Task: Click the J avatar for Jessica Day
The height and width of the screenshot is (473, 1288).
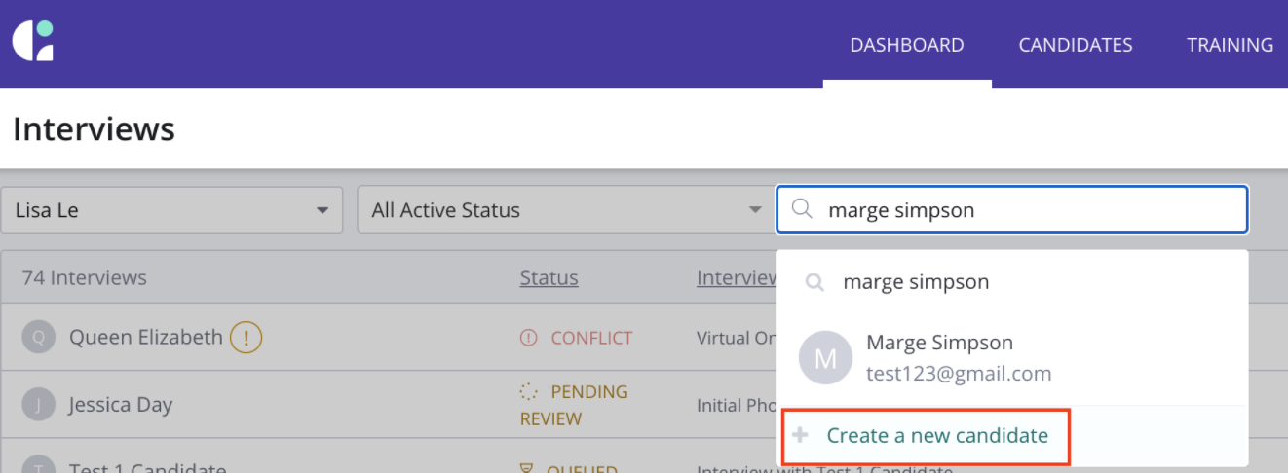Action: tap(39, 405)
